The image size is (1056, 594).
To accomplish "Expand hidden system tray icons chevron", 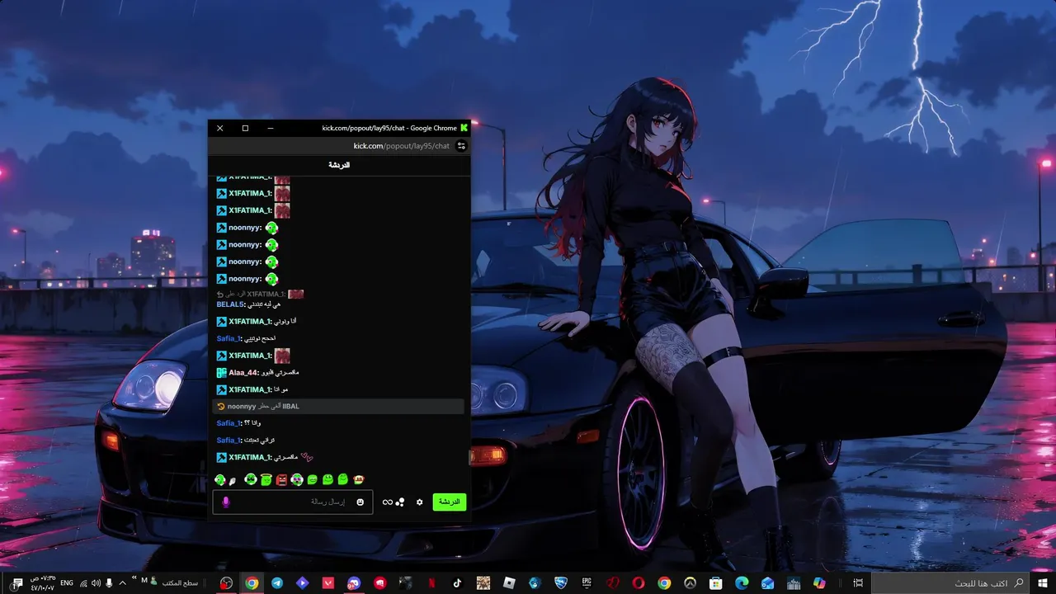I will [123, 583].
